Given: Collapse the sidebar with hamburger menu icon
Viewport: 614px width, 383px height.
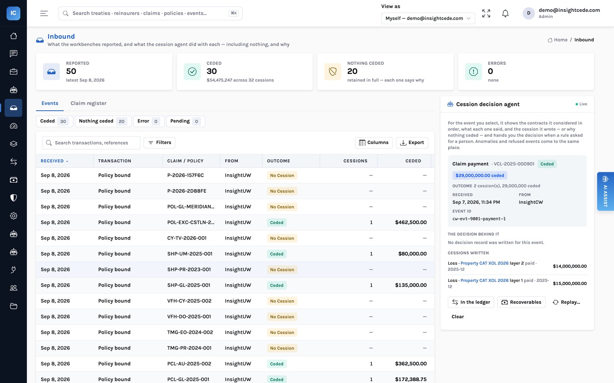Looking at the screenshot, I should 44,13.
